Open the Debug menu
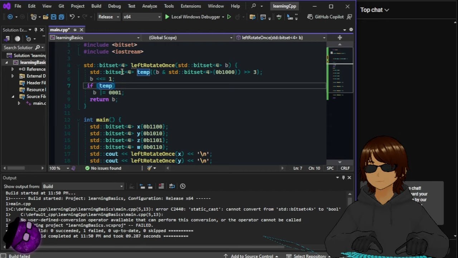Viewport: 458px width, 258px height. tap(114, 6)
